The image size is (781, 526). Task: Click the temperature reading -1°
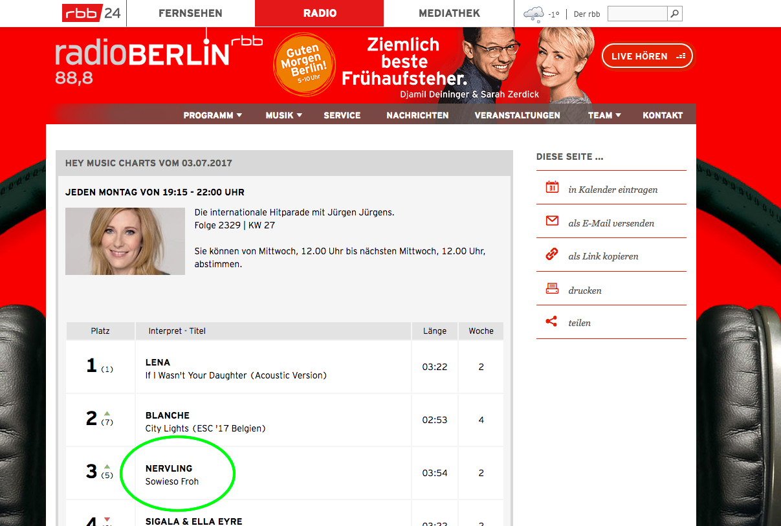point(554,14)
